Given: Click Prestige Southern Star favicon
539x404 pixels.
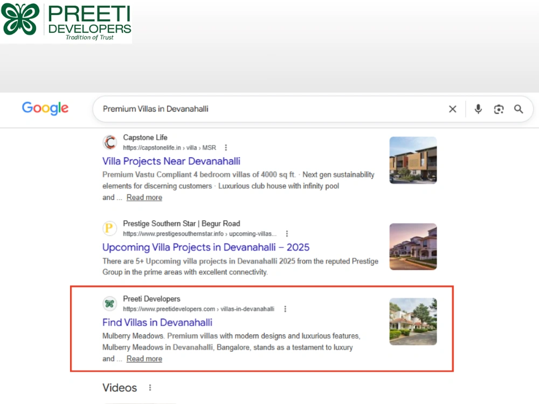Looking at the screenshot, I should click(x=109, y=228).
